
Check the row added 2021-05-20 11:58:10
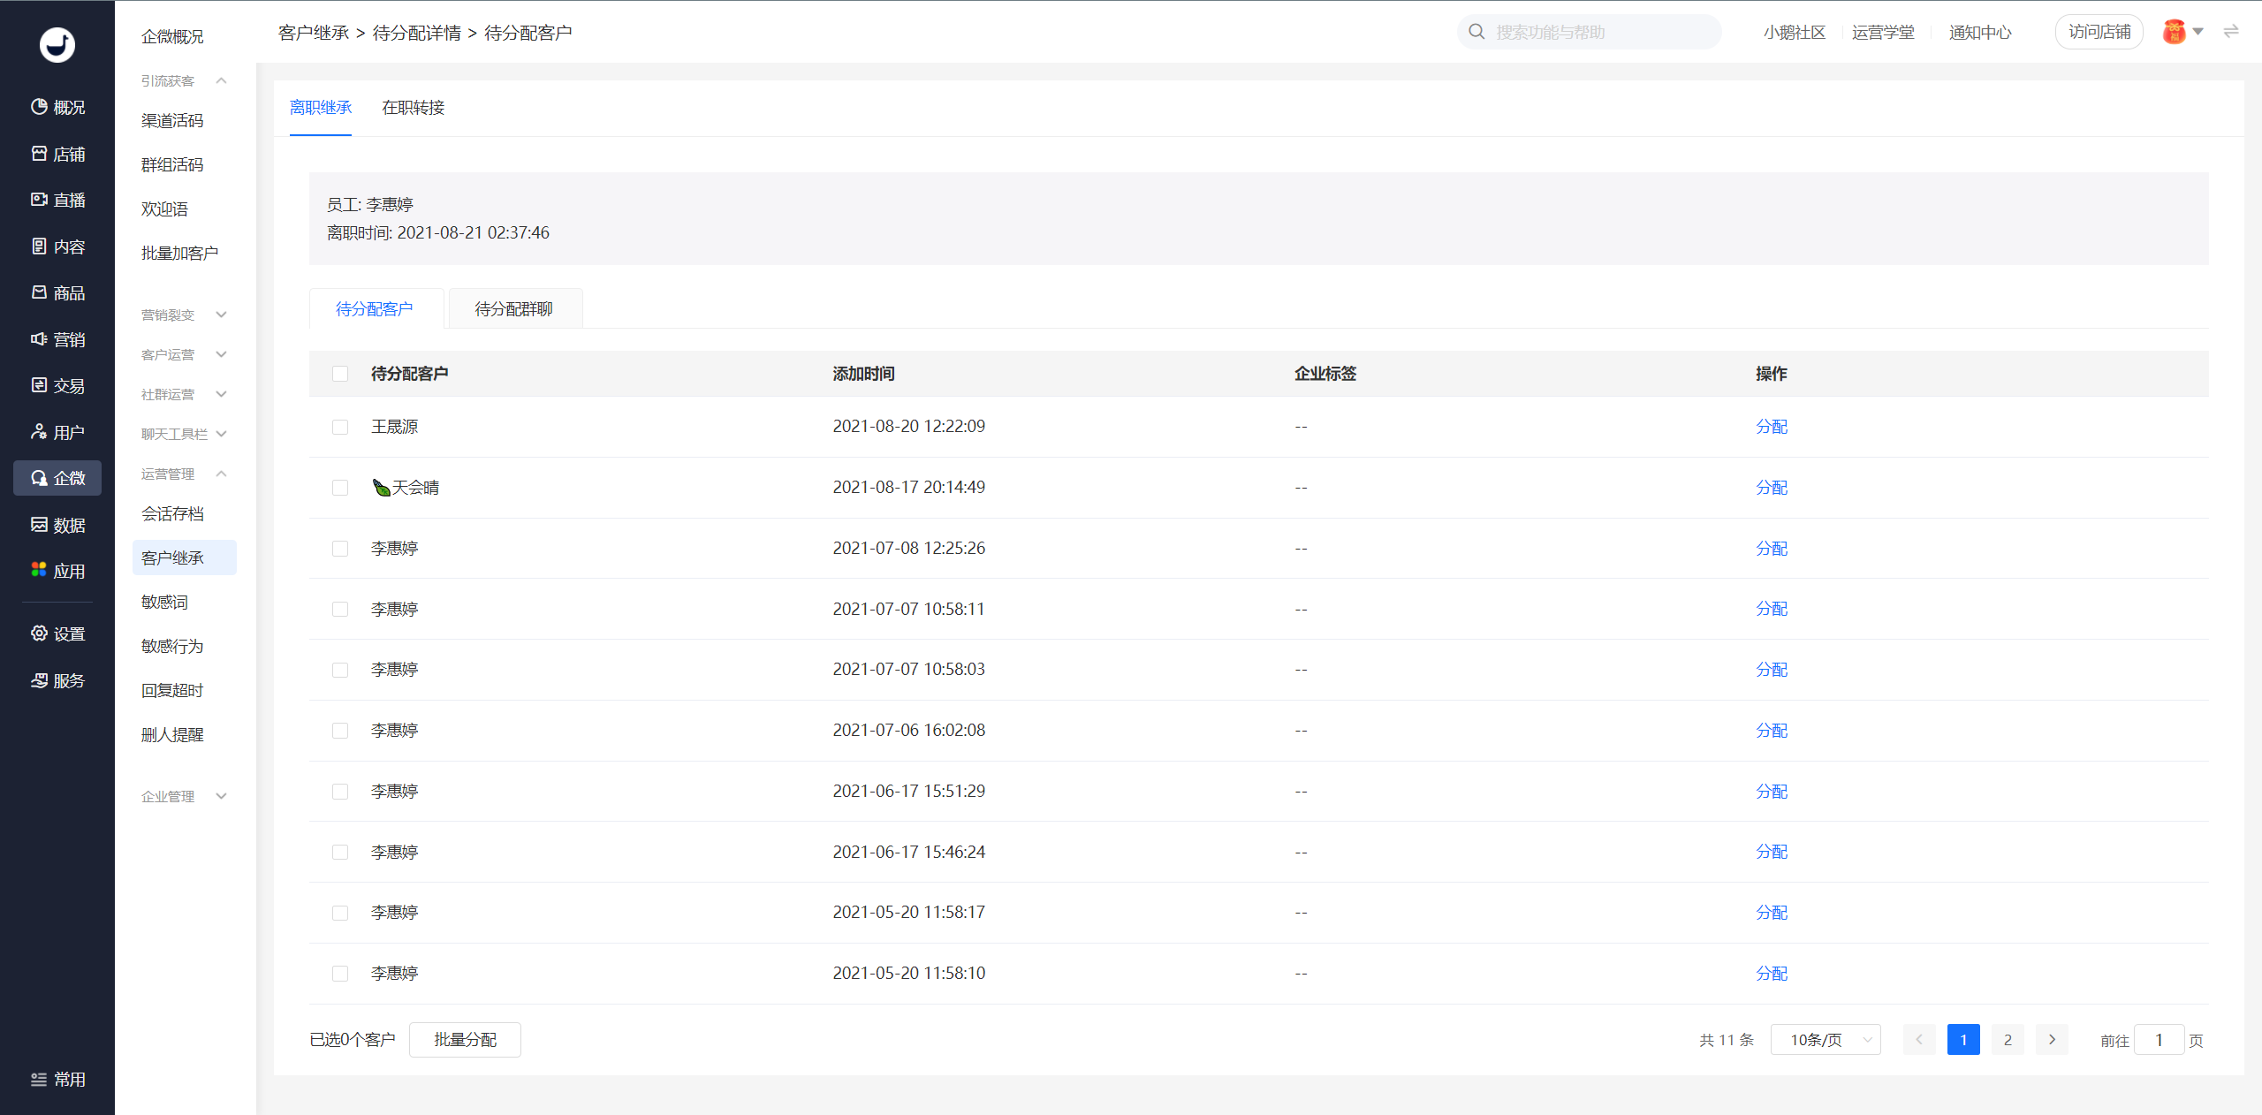click(340, 974)
